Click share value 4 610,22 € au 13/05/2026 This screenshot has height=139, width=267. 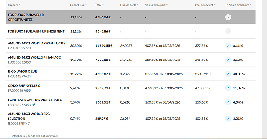(x=164, y=88)
